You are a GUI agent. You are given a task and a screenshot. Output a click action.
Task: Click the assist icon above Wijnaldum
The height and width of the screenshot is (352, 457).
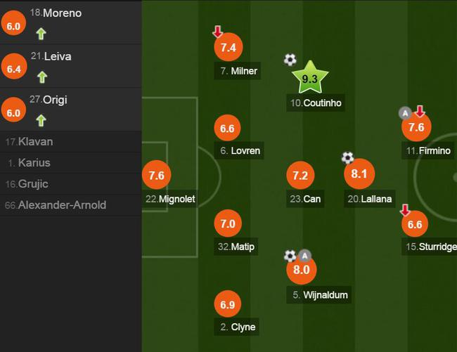(x=304, y=255)
